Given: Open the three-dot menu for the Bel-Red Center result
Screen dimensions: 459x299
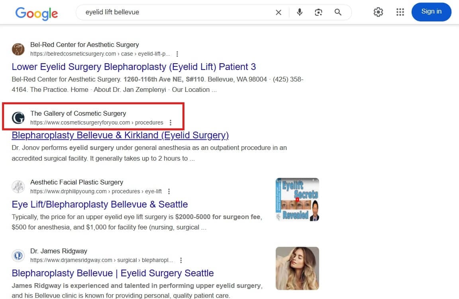Looking at the screenshot, I should coord(177,54).
